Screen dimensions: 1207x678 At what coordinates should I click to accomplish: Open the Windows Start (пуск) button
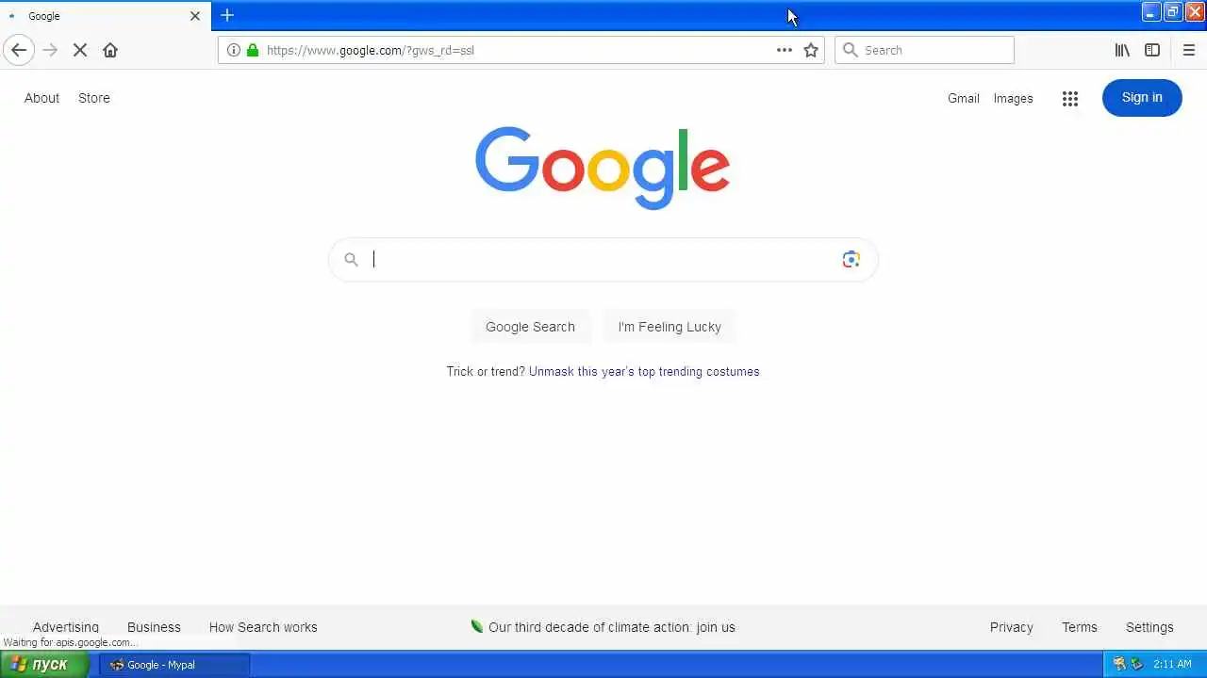click(x=44, y=664)
